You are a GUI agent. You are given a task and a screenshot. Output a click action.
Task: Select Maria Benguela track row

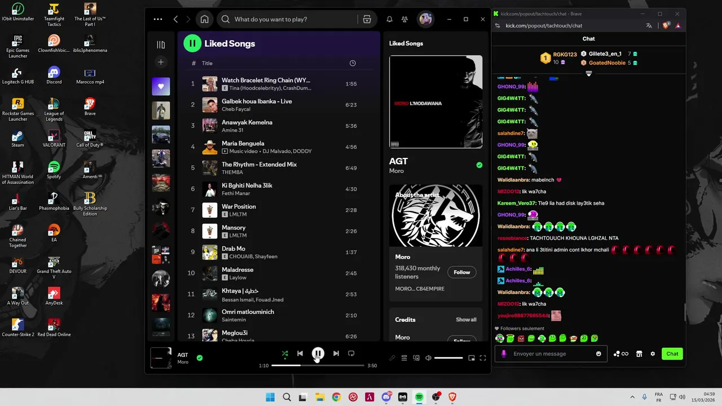click(x=279, y=147)
